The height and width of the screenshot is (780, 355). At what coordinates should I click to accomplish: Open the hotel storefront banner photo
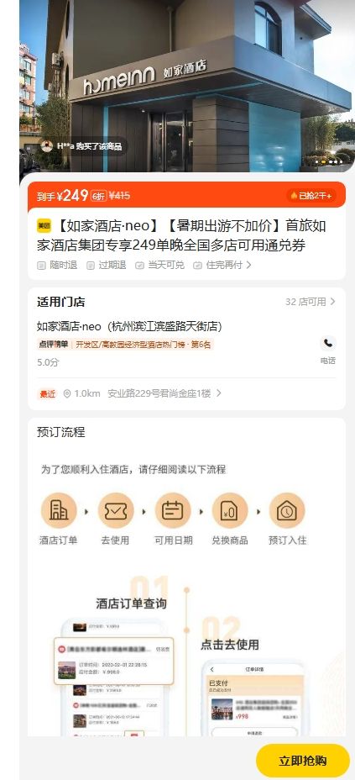click(187, 86)
